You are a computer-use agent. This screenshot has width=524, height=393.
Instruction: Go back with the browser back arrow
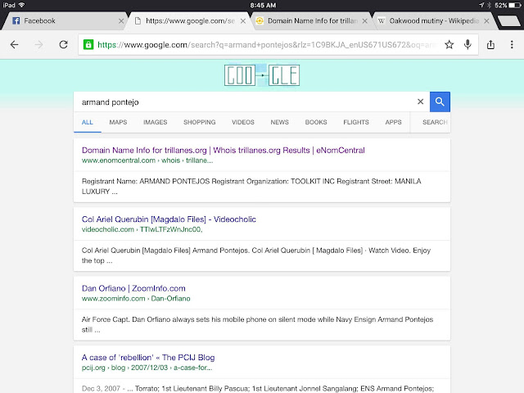[x=15, y=44]
